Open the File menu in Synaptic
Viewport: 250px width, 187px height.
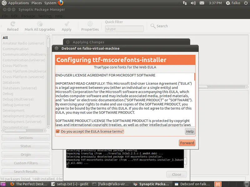pos(5,16)
